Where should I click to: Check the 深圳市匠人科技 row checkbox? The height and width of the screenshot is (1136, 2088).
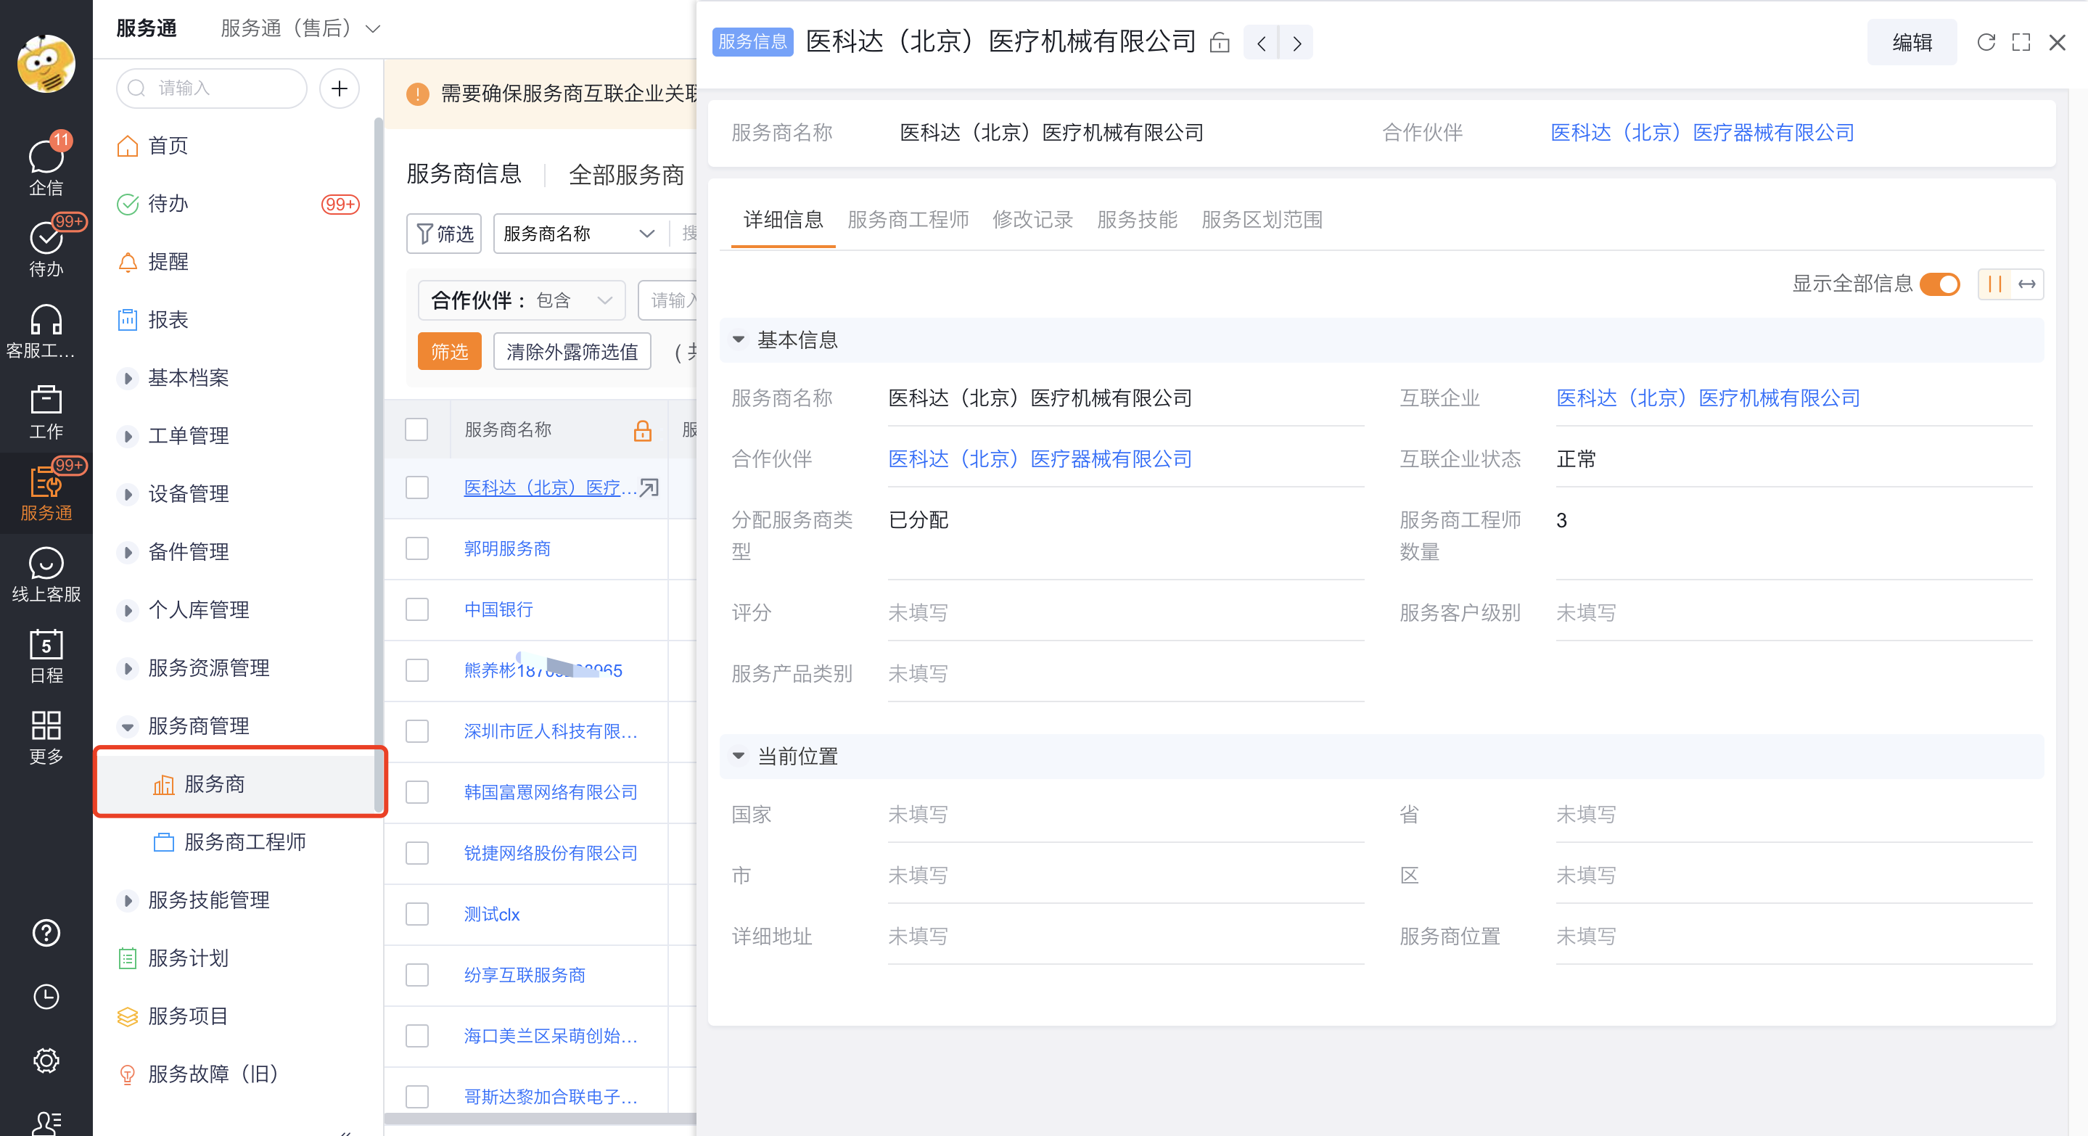(417, 731)
